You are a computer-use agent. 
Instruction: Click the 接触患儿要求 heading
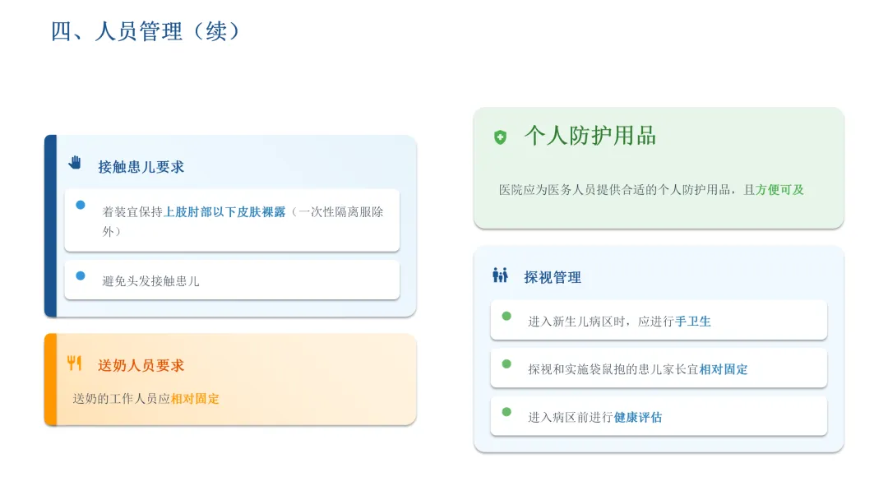(x=141, y=167)
